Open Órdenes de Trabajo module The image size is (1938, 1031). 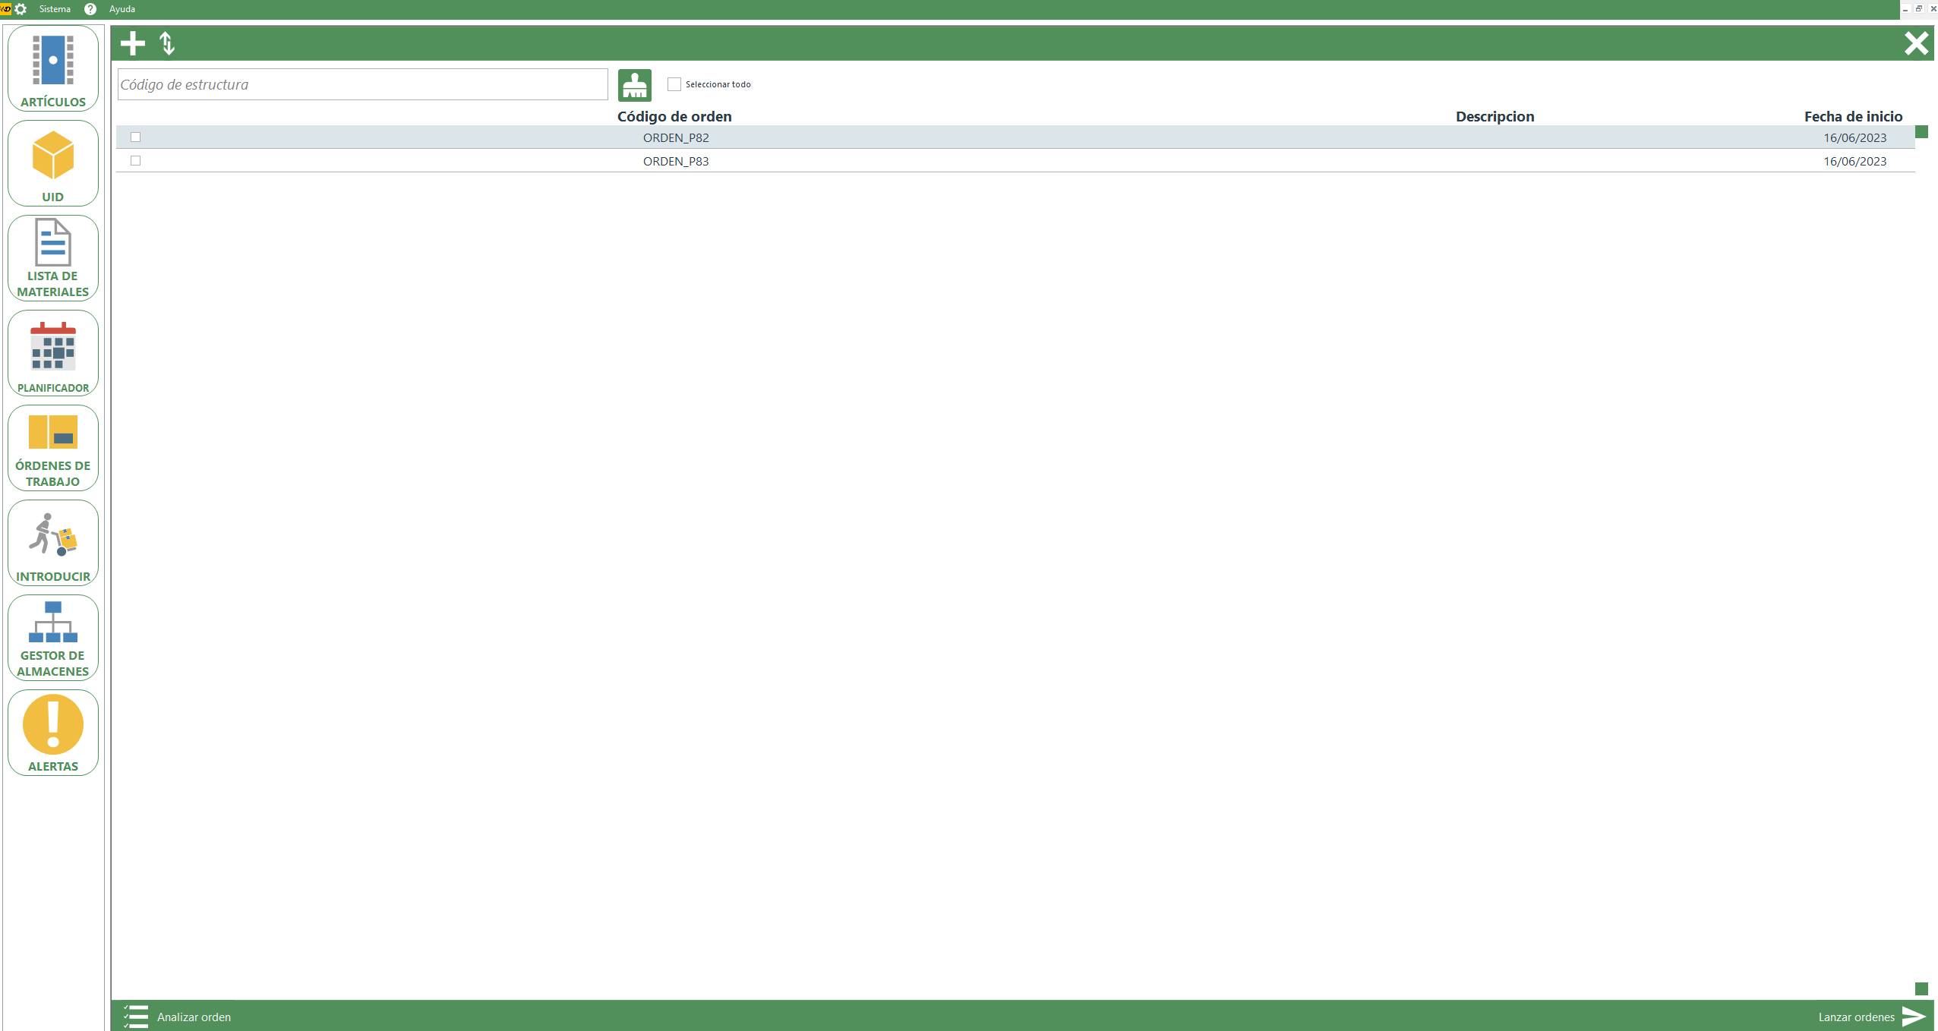click(x=53, y=448)
